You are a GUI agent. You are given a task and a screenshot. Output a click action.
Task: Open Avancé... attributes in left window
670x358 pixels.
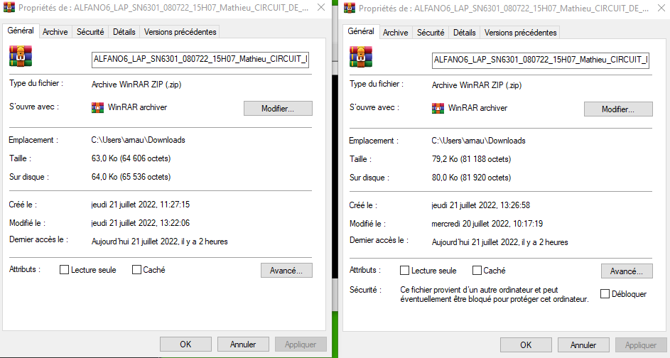coord(286,271)
